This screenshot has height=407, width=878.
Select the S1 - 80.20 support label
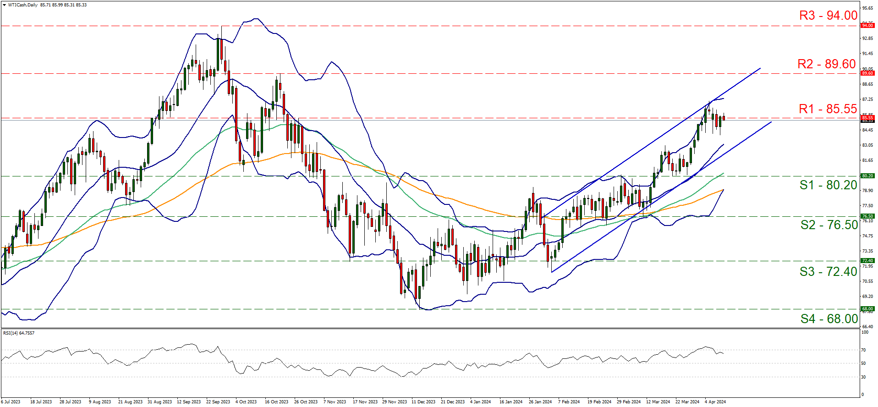point(828,185)
